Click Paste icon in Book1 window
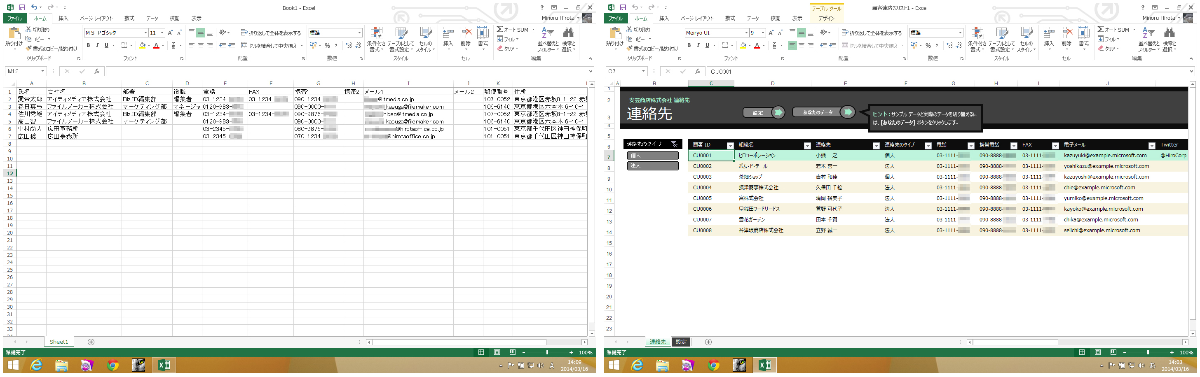This screenshot has height=377, width=1200. pos(14,33)
